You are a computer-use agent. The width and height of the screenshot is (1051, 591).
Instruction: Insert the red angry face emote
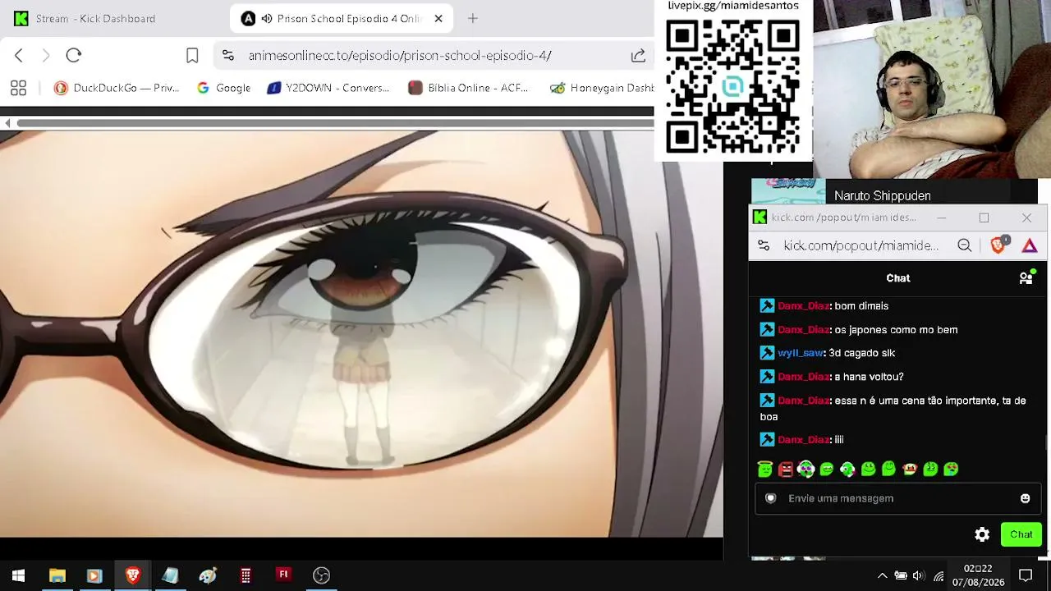click(786, 470)
